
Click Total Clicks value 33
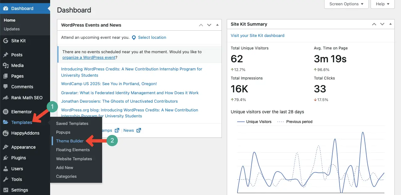point(320,89)
